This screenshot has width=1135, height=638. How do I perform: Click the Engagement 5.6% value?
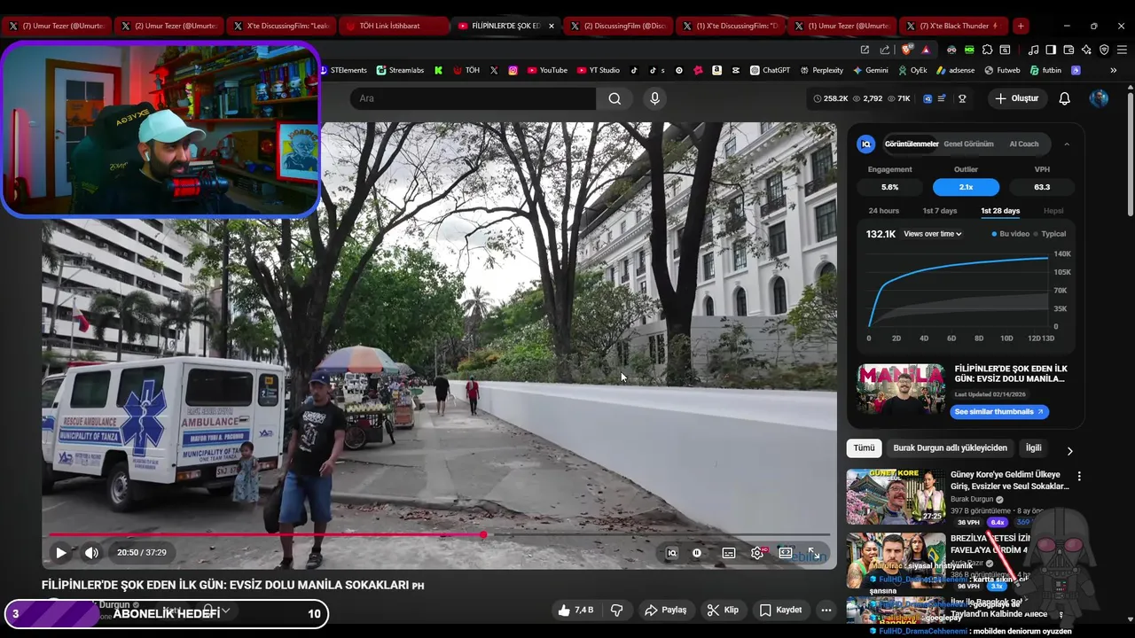(889, 187)
